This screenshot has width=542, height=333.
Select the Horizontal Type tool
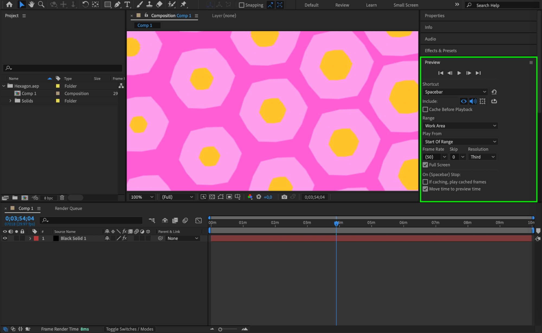[127, 4]
